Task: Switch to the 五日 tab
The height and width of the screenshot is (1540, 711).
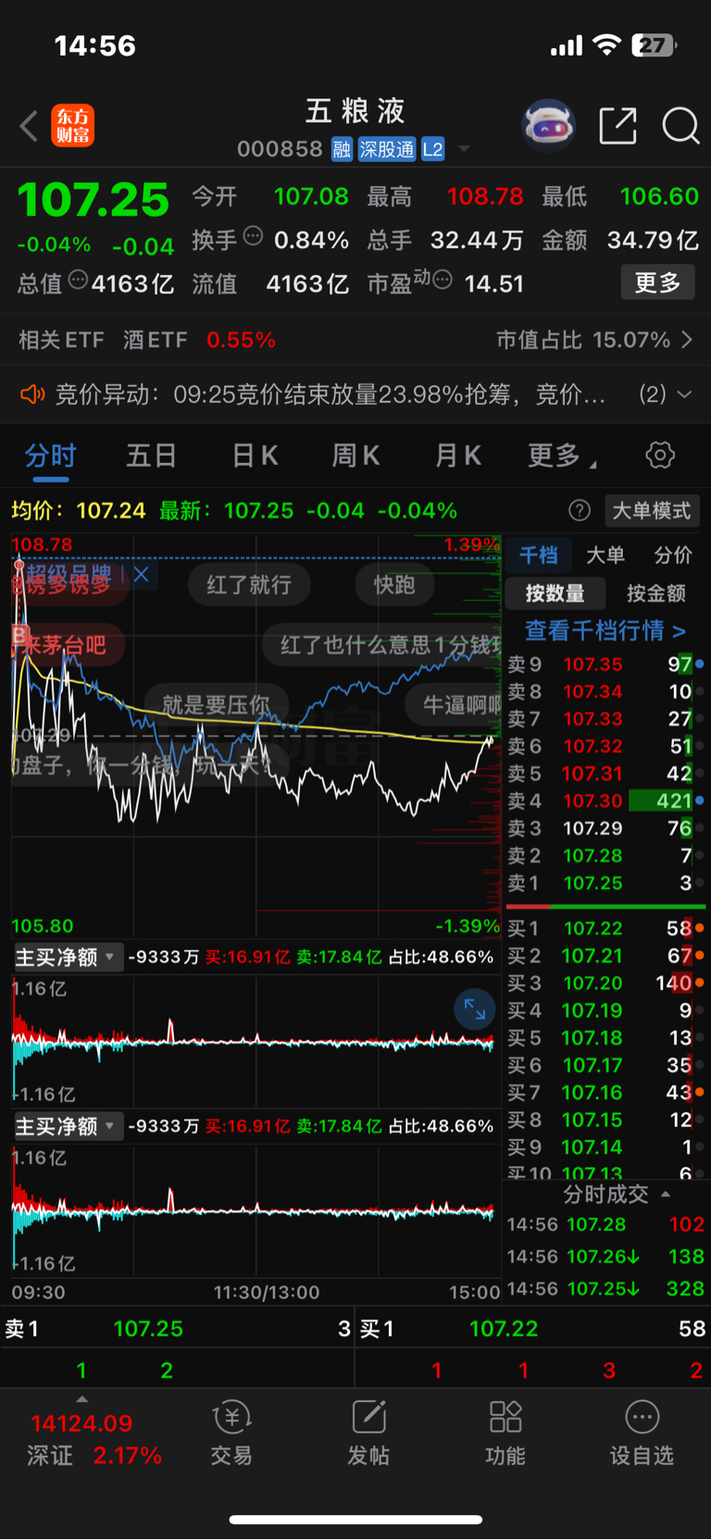Action: (152, 455)
